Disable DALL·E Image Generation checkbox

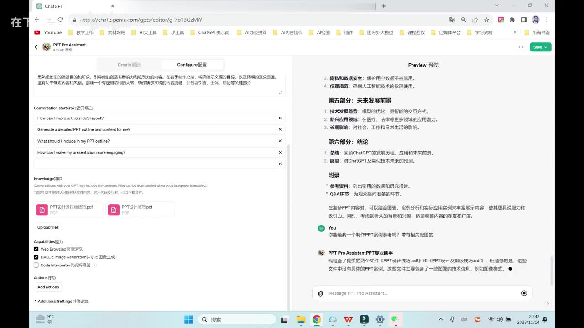[x=36, y=257]
